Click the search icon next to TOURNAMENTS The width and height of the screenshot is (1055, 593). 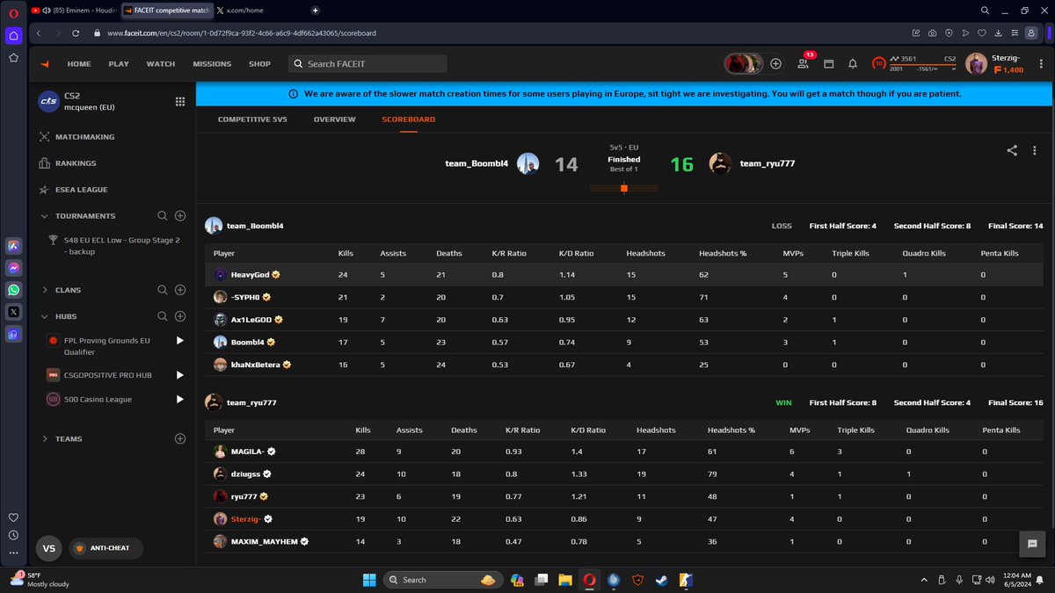pos(162,215)
